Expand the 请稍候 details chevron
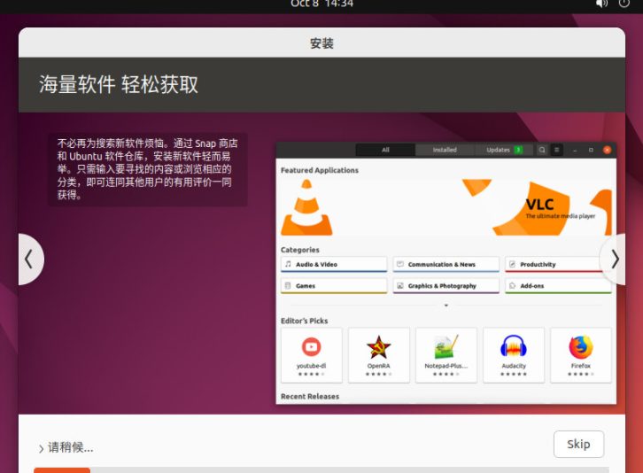This screenshot has height=473, width=643. pos(41,448)
